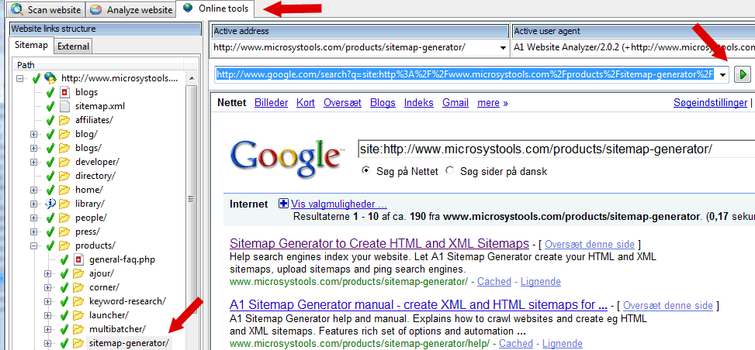Open 'A1 Sitemap Generator manual' result link
The width and height of the screenshot is (755, 350).
[x=418, y=305]
